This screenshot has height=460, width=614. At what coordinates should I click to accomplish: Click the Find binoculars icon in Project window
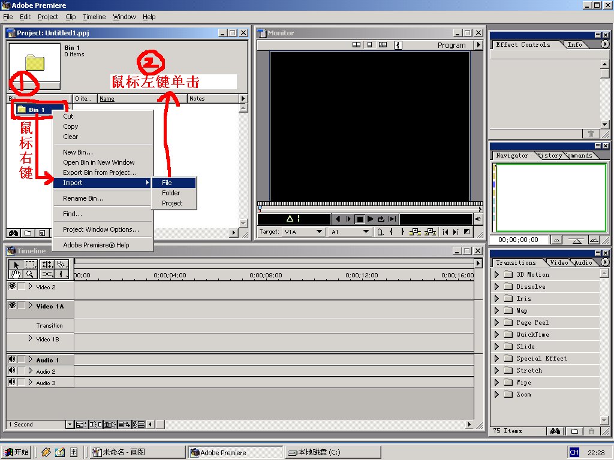click(14, 233)
